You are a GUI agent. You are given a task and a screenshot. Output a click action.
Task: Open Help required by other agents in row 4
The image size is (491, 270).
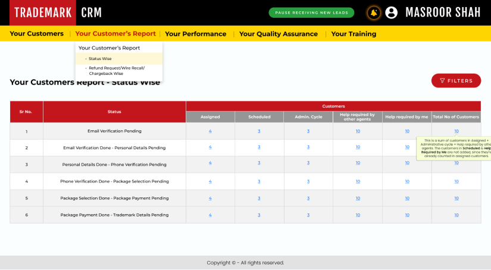(x=358, y=181)
